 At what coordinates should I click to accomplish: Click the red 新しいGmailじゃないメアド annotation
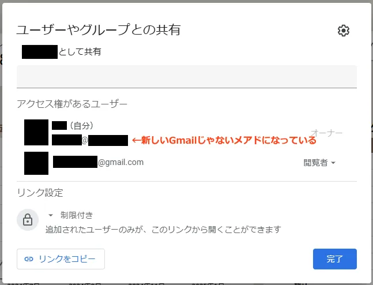pyautogui.click(x=224, y=140)
